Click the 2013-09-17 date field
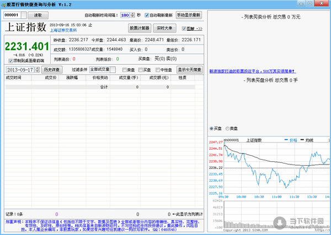The image size is (331, 235). coord(19,70)
